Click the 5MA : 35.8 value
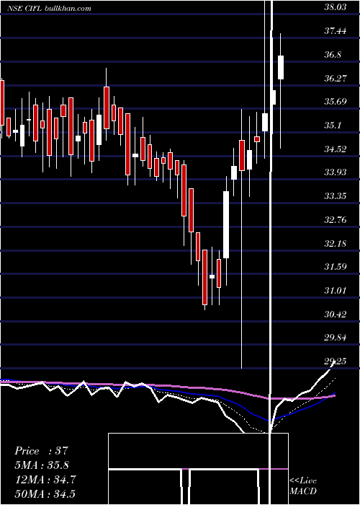The image size is (360, 505). 42,465
